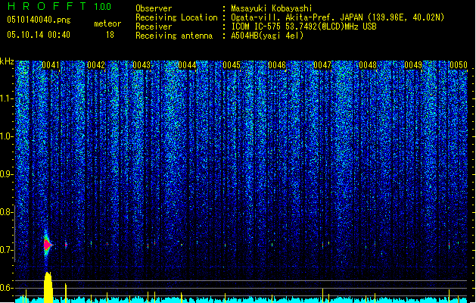Viewport: 476px width, 303px height.
Task: Click the 0048 time marker
Action: tap(368, 65)
